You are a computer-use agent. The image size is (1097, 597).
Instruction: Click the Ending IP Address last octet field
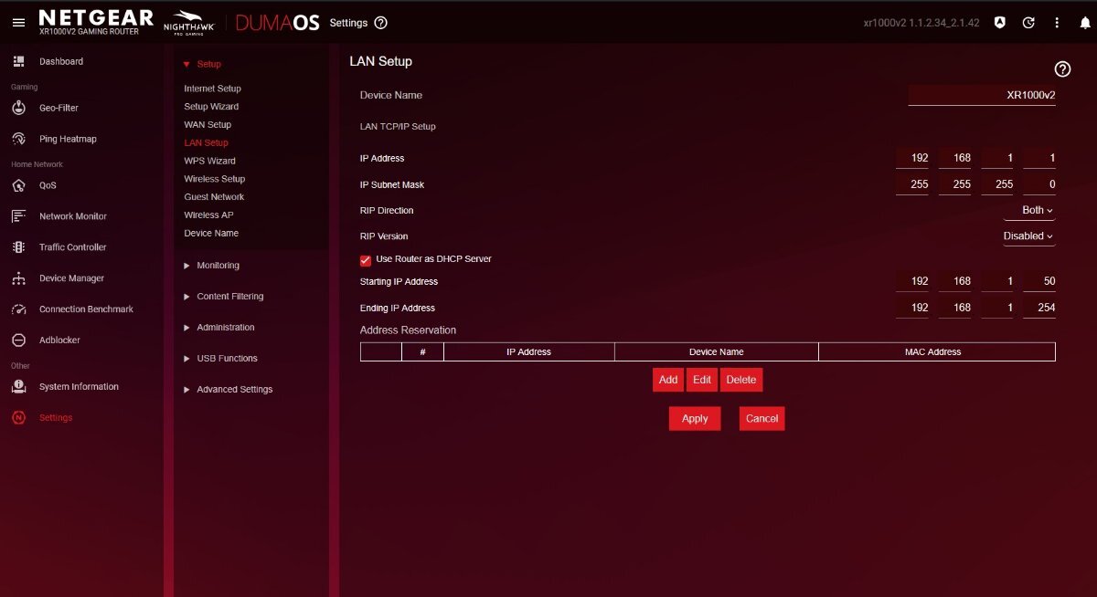(1040, 309)
